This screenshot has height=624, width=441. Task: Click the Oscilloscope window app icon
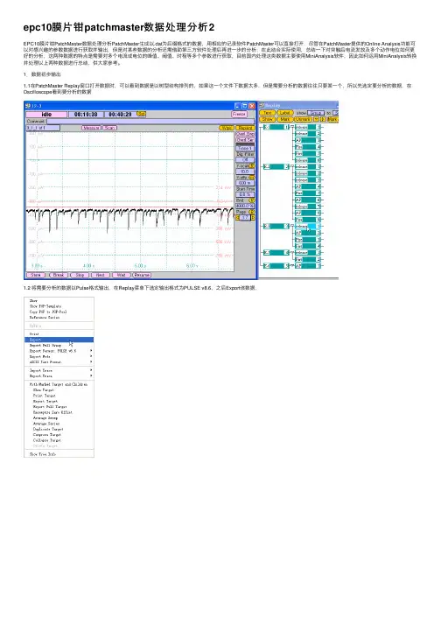28,106
